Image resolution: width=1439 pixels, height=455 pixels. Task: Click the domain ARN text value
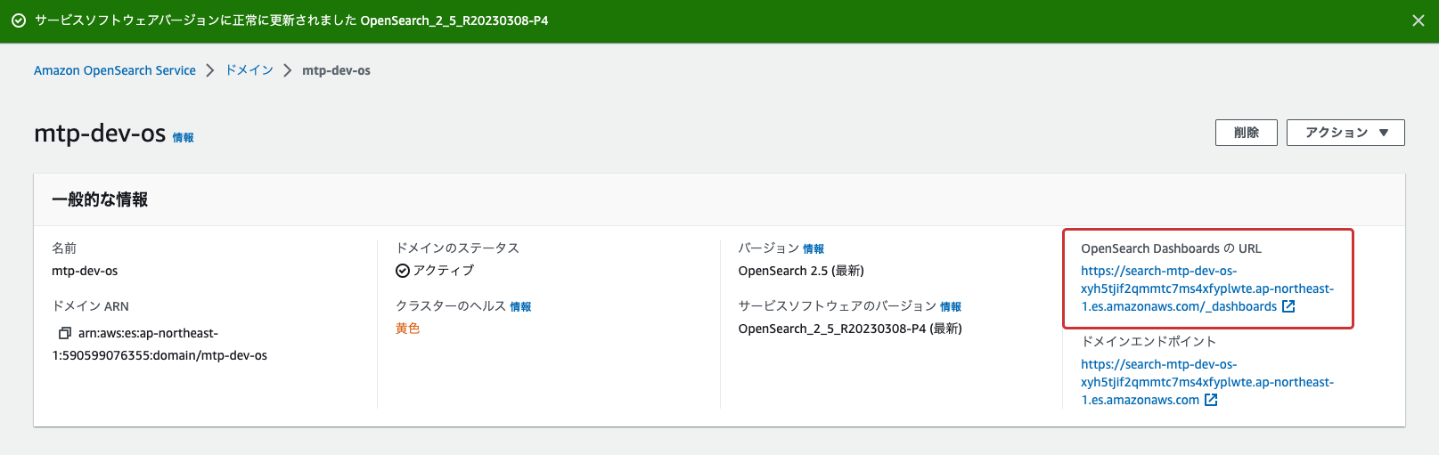[159, 355]
